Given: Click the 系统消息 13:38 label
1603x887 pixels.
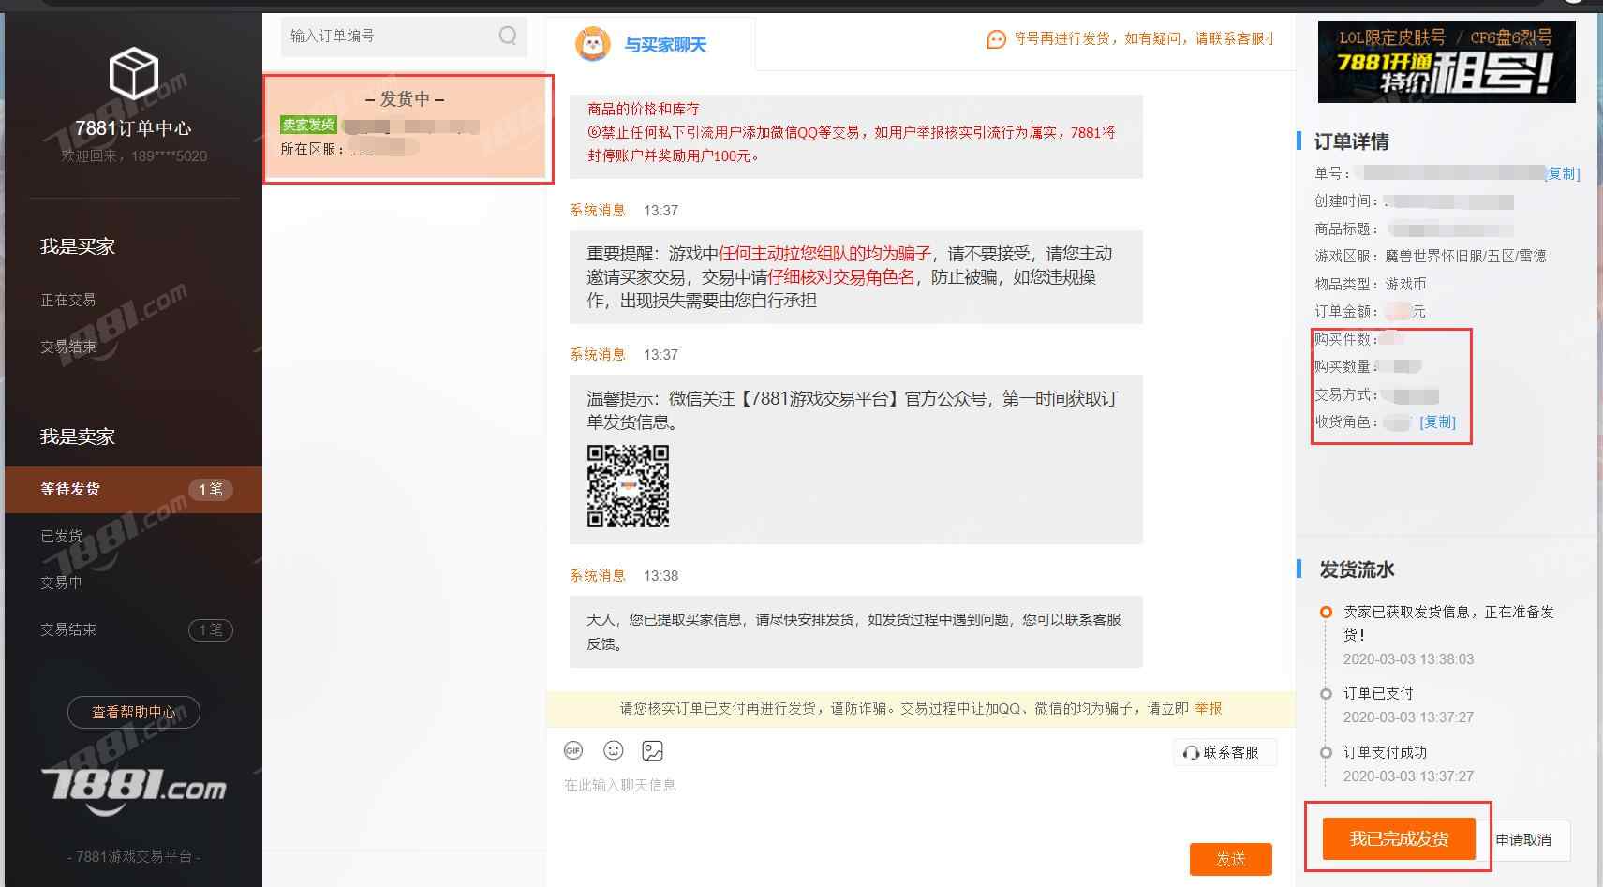Looking at the screenshot, I should point(624,576).
